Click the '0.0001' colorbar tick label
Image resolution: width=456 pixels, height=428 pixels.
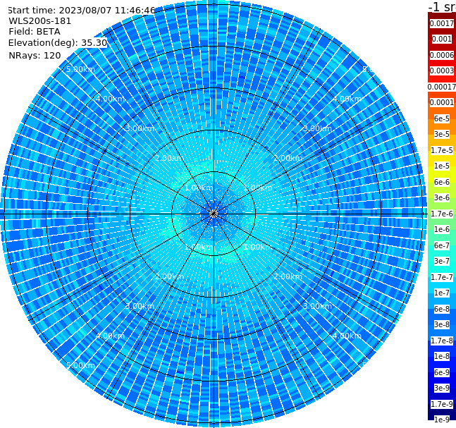(442, 102)
